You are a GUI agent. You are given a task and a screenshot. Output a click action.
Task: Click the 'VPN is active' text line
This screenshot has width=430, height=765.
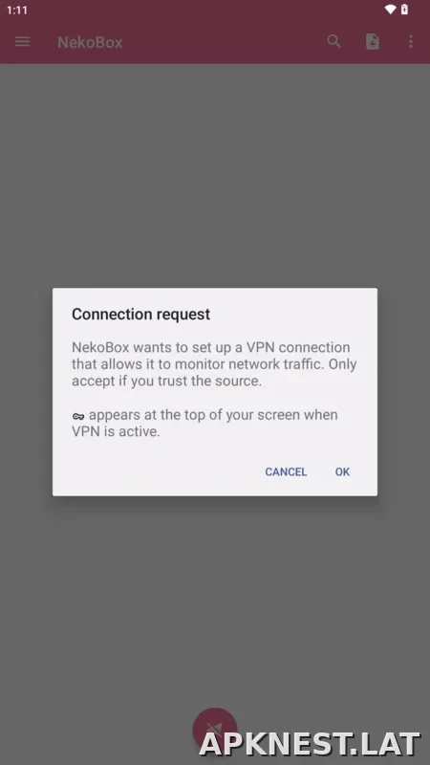(116, 431)
